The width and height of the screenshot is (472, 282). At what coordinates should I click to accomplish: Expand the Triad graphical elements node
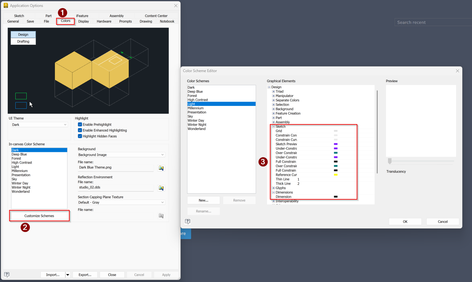[273, 91]
